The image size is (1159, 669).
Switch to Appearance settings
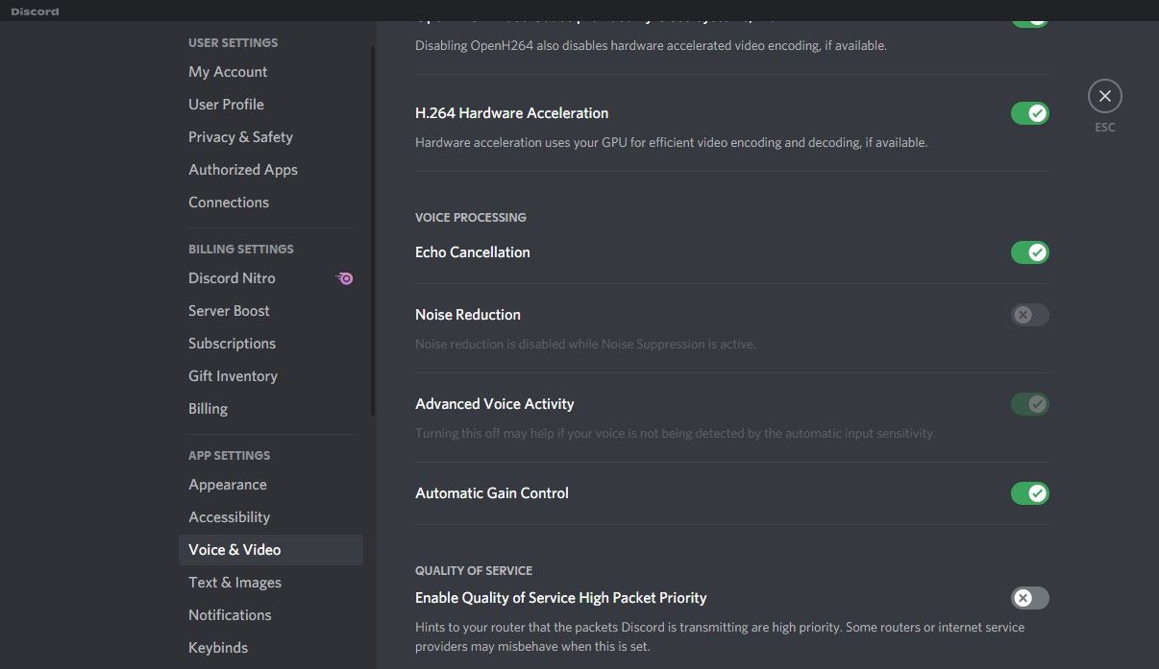[x=227, y=484]
